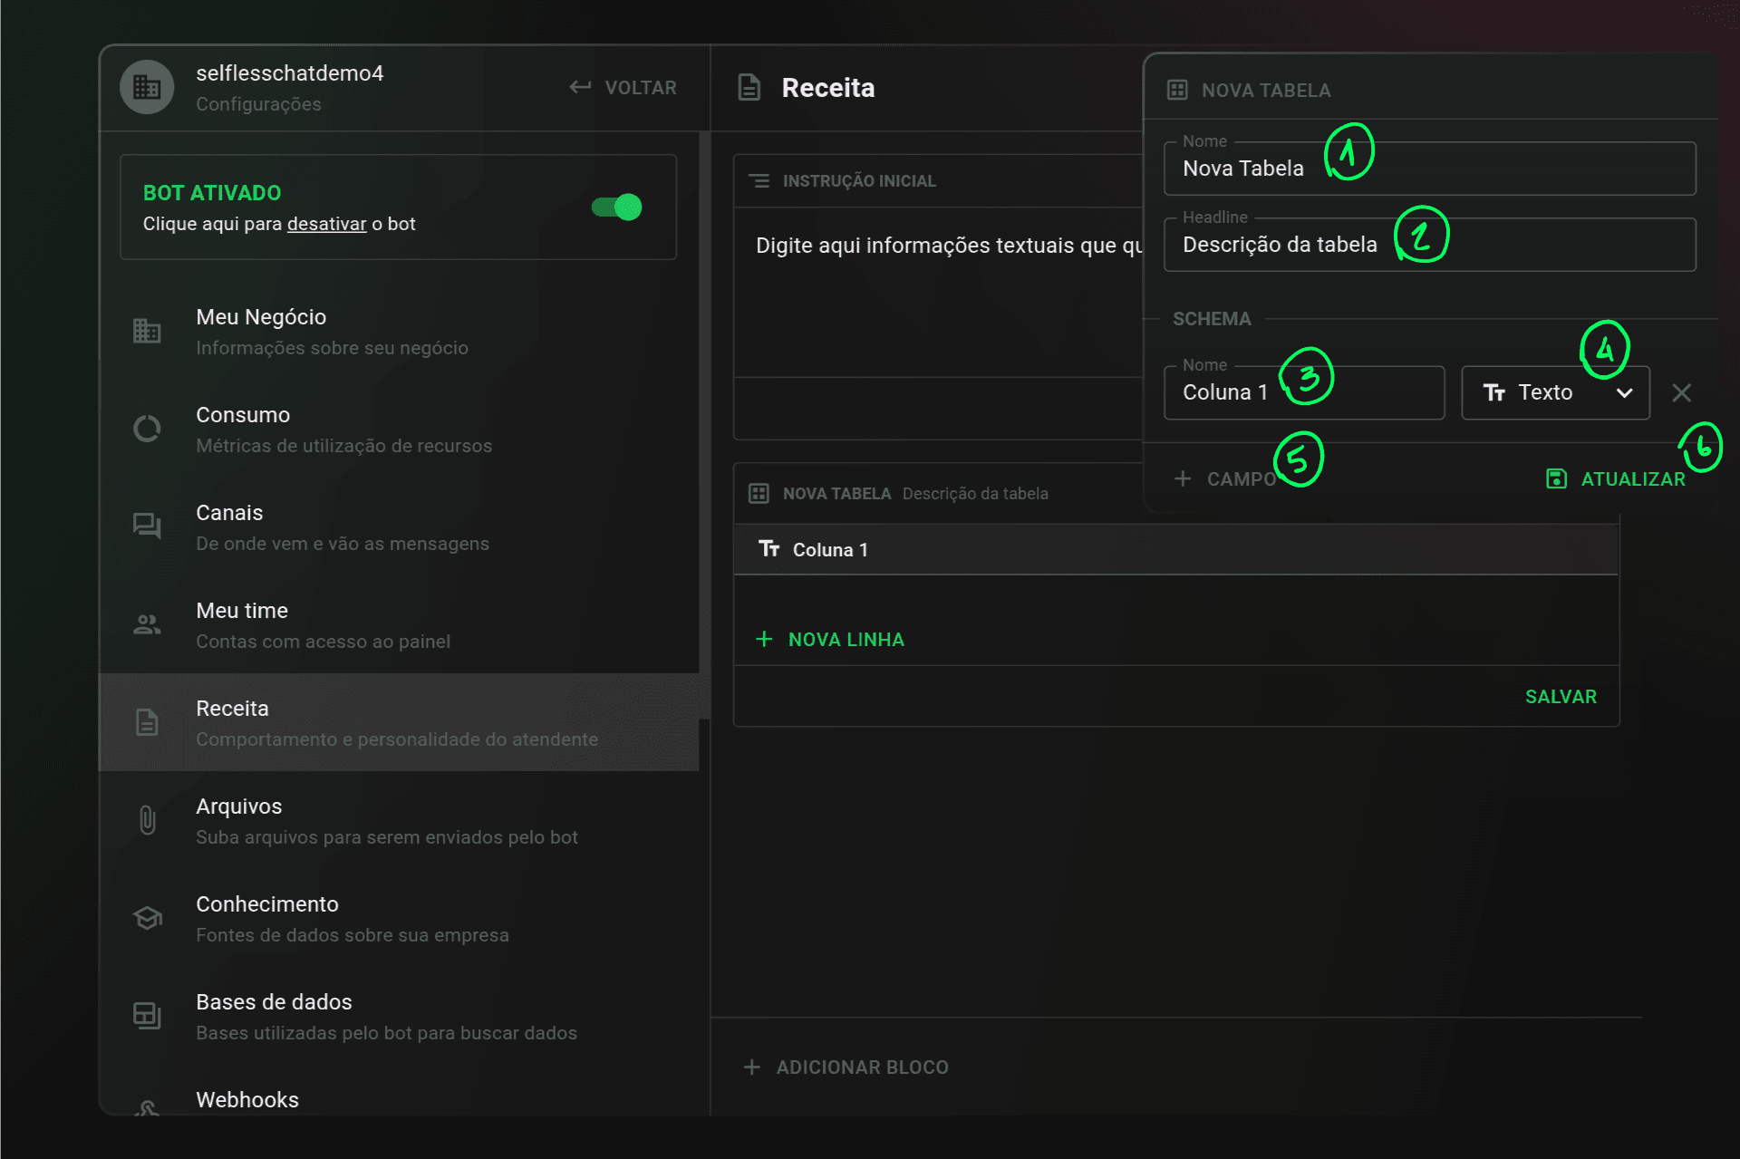Click the Consumo usage ring icon

coord(147,429)
